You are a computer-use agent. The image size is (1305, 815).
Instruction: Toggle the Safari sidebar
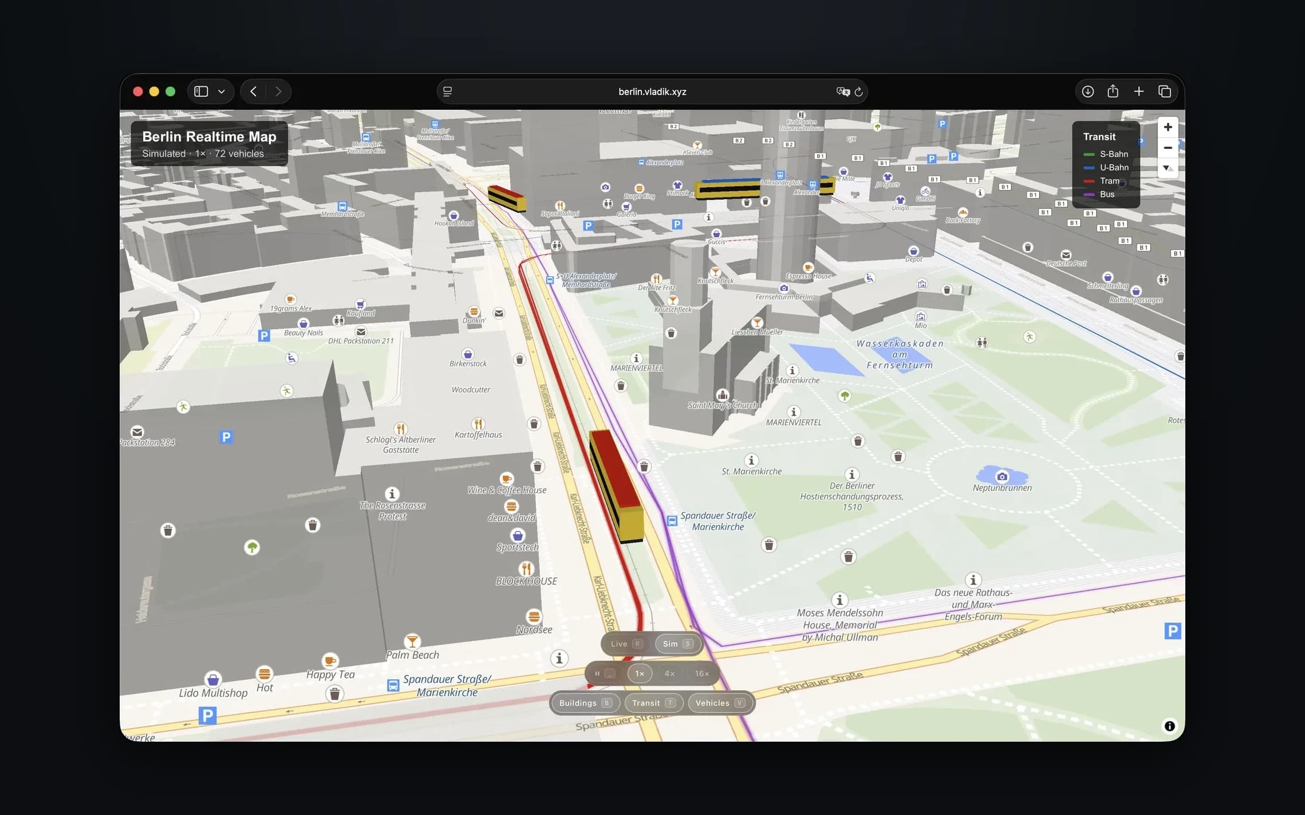[201, 92]
